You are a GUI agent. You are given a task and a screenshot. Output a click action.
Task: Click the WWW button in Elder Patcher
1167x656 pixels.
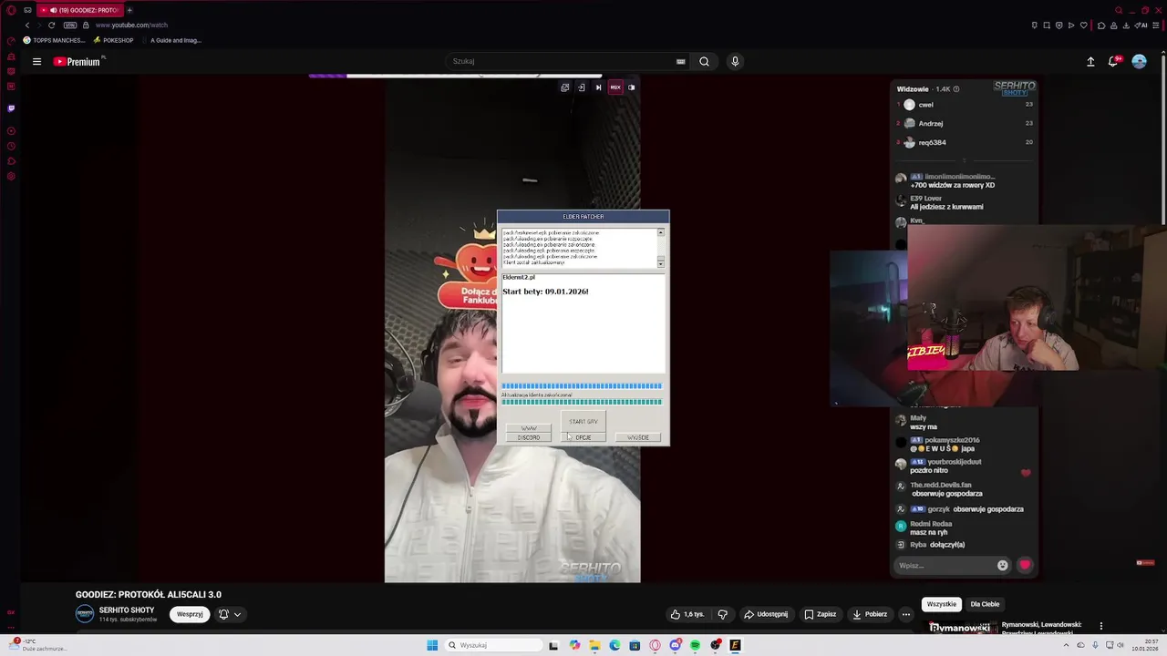(x=529, y=427)
